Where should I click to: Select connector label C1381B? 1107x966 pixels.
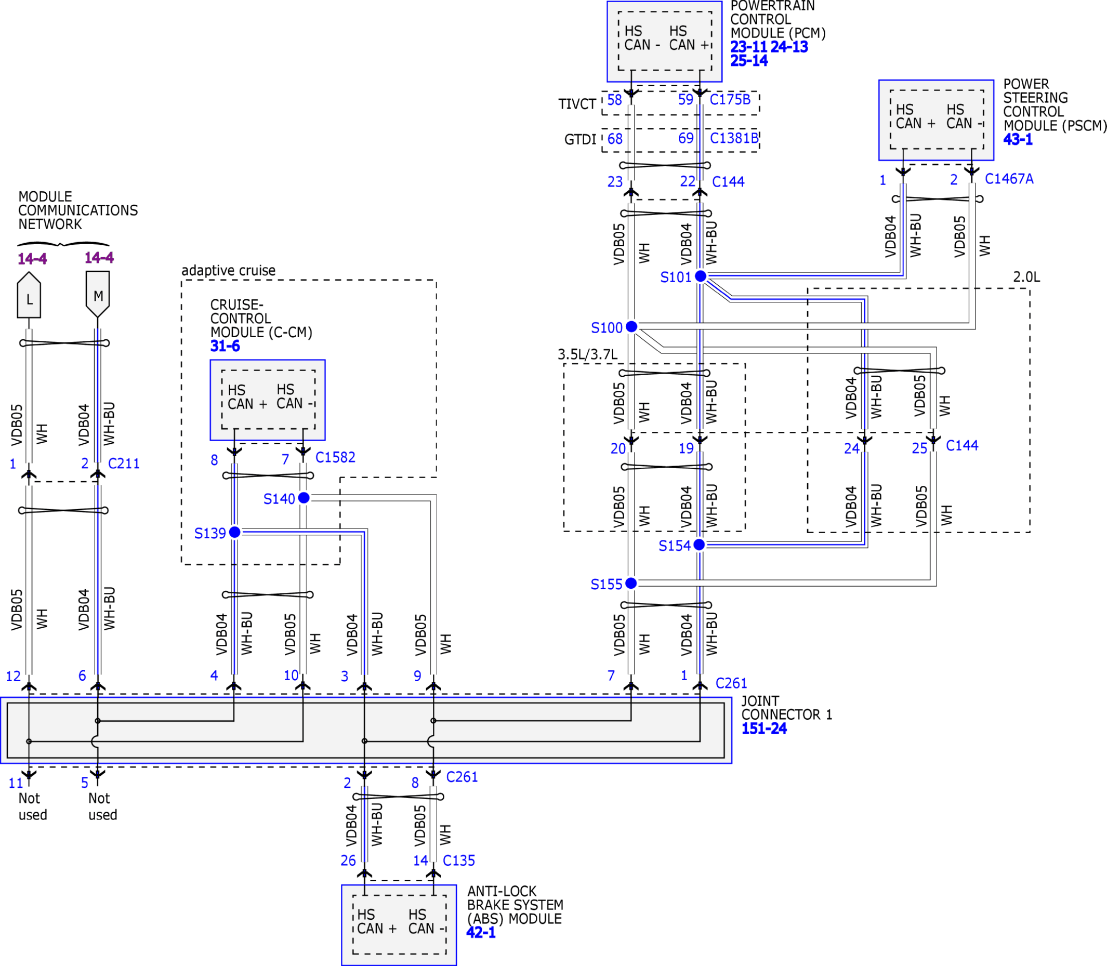pyautogui.click(x=734, y=138)
